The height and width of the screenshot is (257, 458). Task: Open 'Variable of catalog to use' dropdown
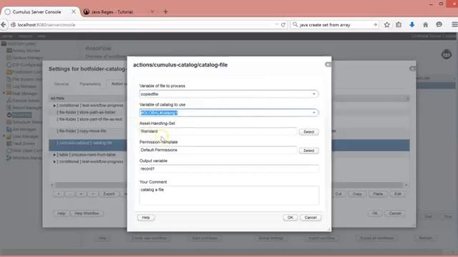pyautogui.click(x=314, y=113)
